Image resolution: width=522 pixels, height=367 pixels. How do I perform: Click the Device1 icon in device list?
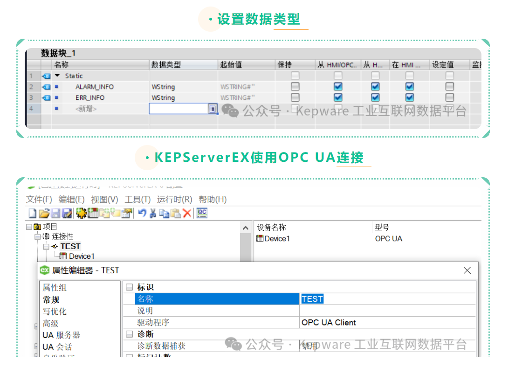pyautogui.click(x=260, y=238)
